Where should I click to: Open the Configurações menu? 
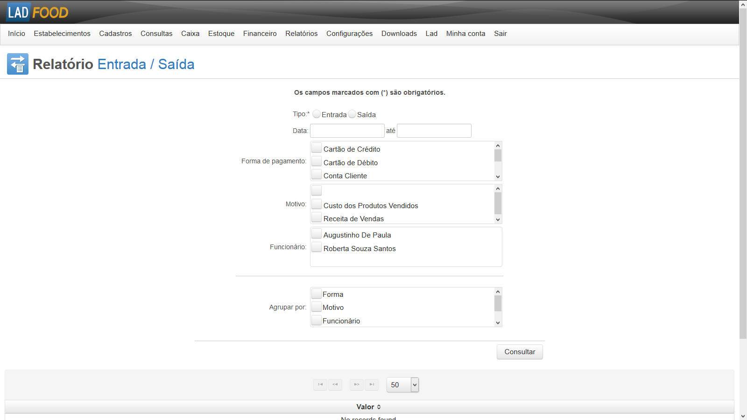point(349,34)
